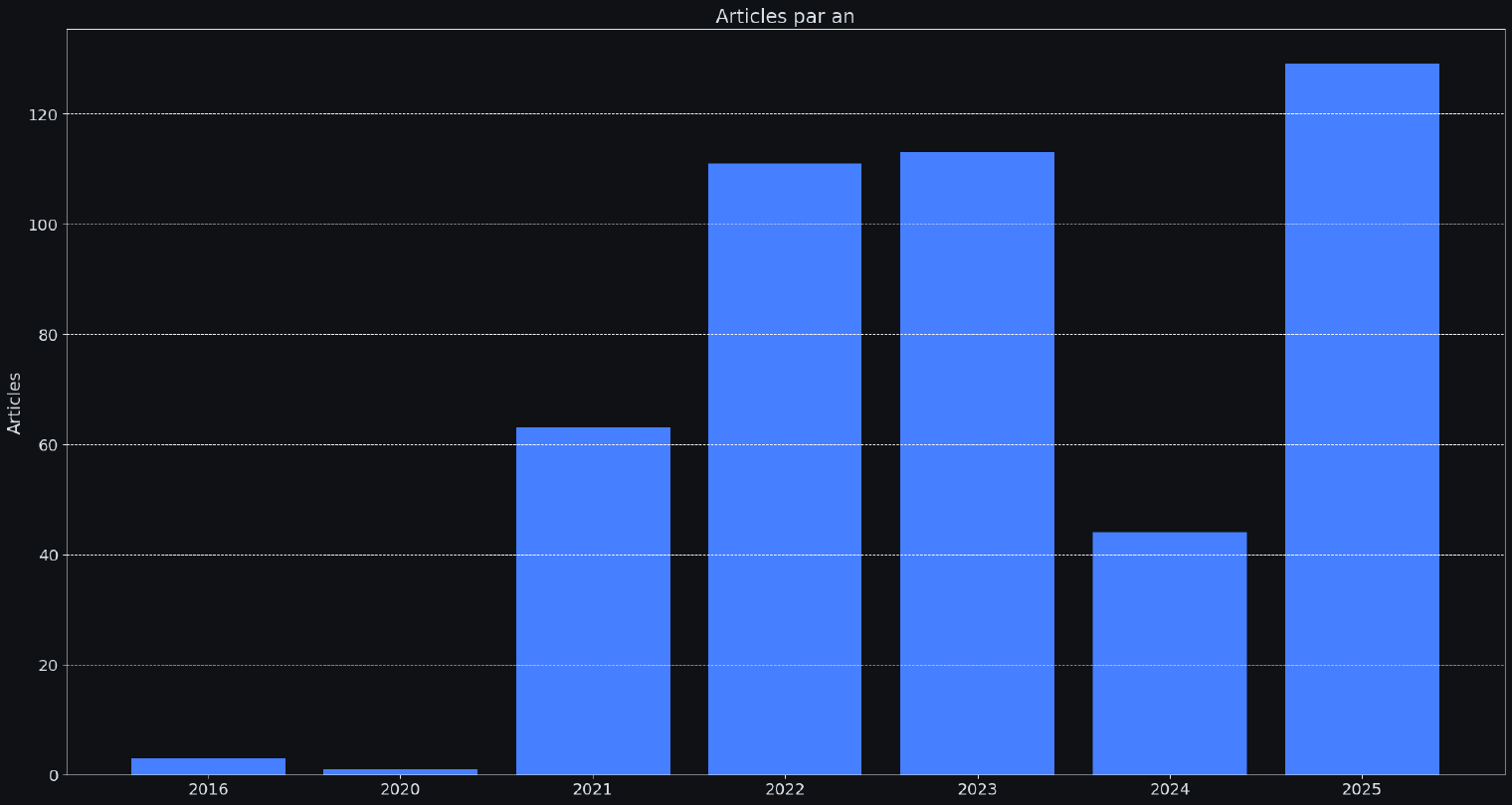This screenshot has width=1512, height=805.
Task: Select the tallest bar for 2025
Action: [x=1362, y=418]
